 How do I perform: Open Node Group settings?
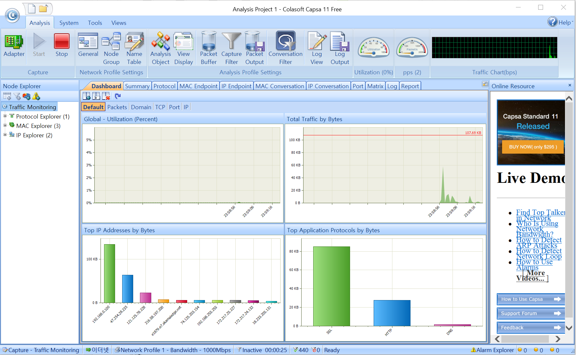pos(111,48)
